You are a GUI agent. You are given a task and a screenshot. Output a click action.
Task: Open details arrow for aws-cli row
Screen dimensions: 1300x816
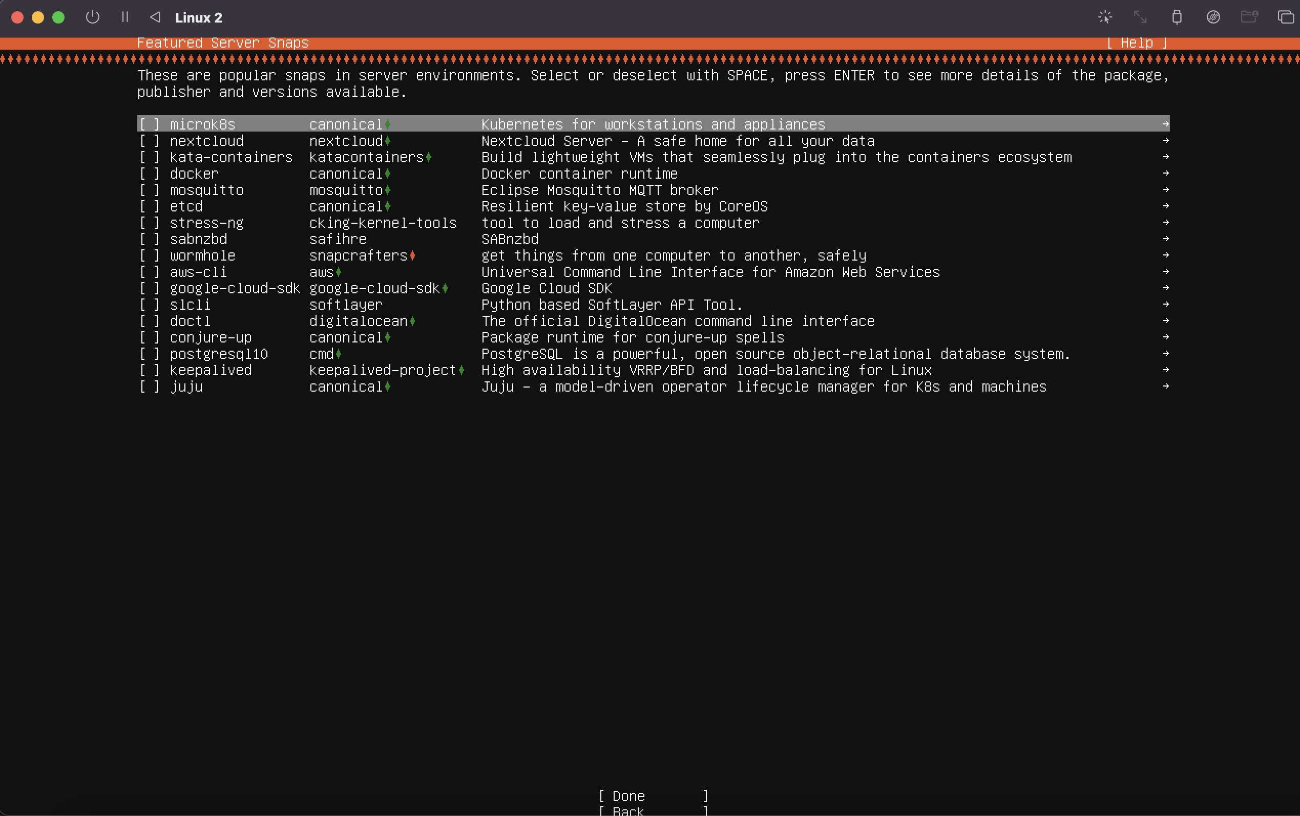[x=1165, y=271]
